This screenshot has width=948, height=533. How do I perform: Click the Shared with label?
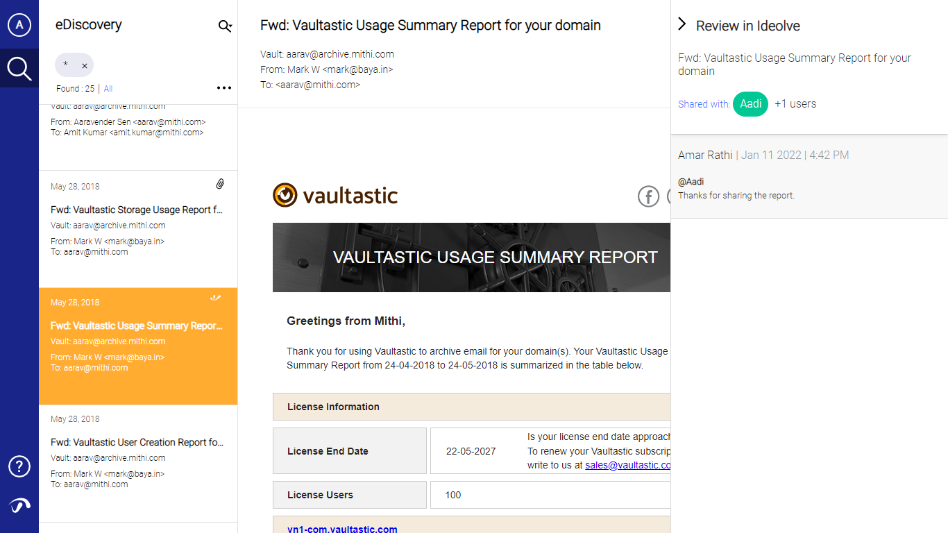click(x=704, y=104)
